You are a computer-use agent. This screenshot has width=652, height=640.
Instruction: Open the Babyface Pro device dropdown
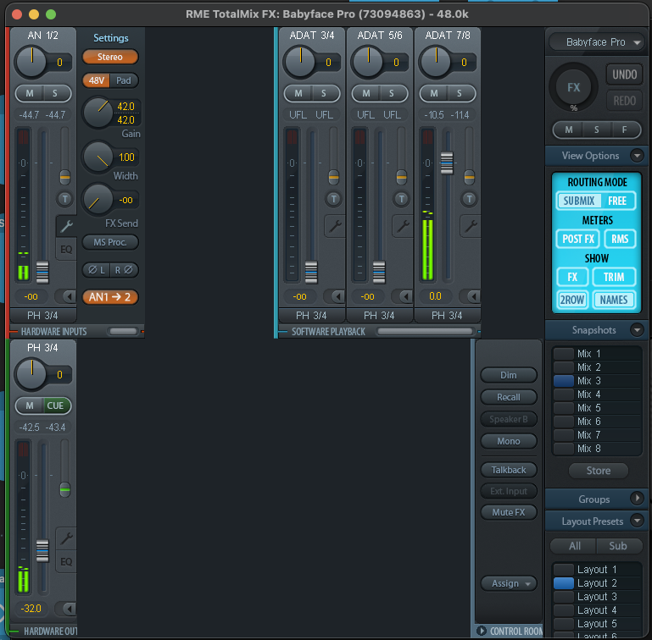[x=596, y=42]
